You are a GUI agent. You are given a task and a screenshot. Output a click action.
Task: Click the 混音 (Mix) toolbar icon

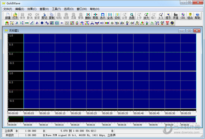[73, 16]
